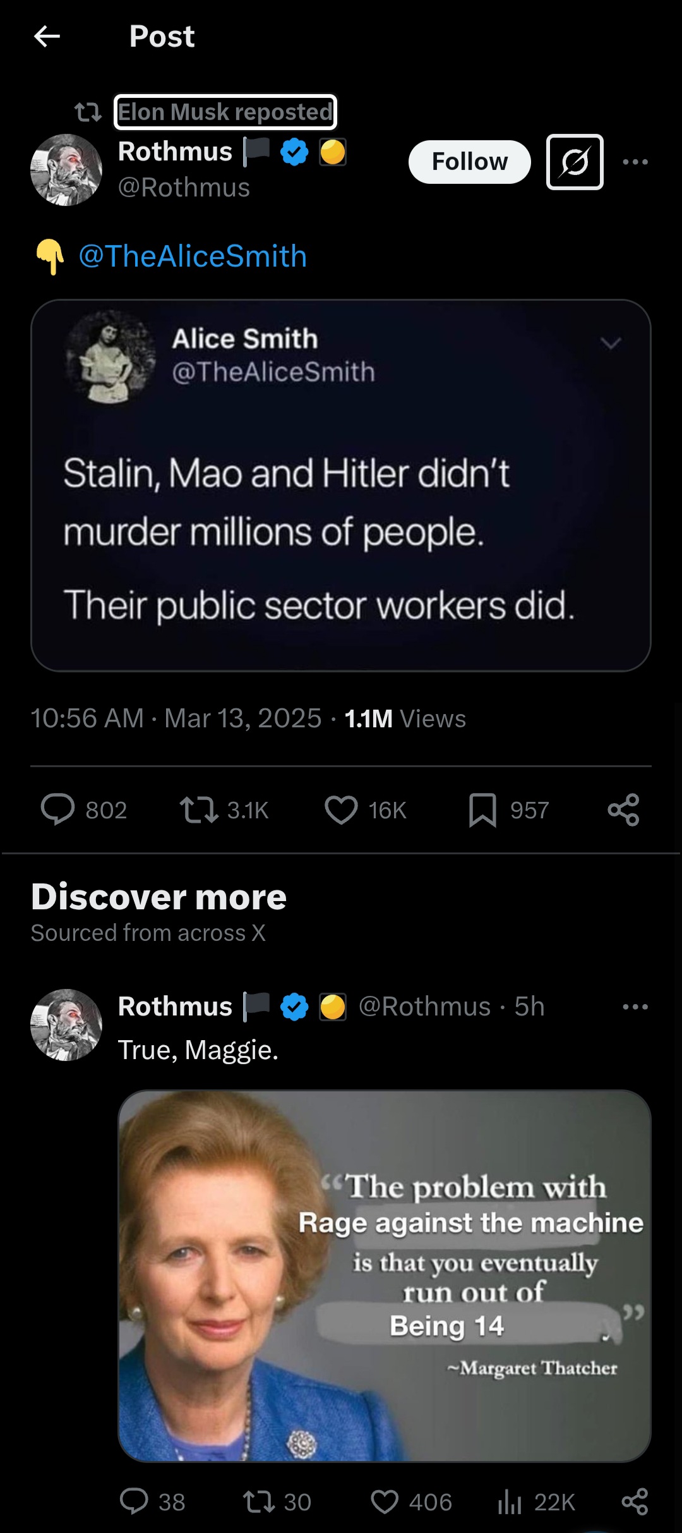682x1533 pixels.
Task: Reply to the True, Maggie post
Action: 134,1501
